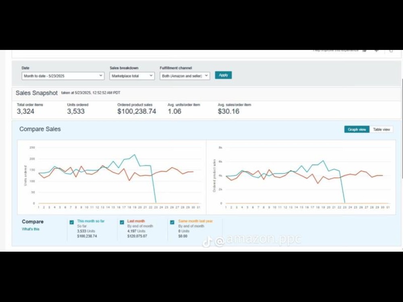
Task: Click the Last month legend label
Action: [x=136, y=221]
